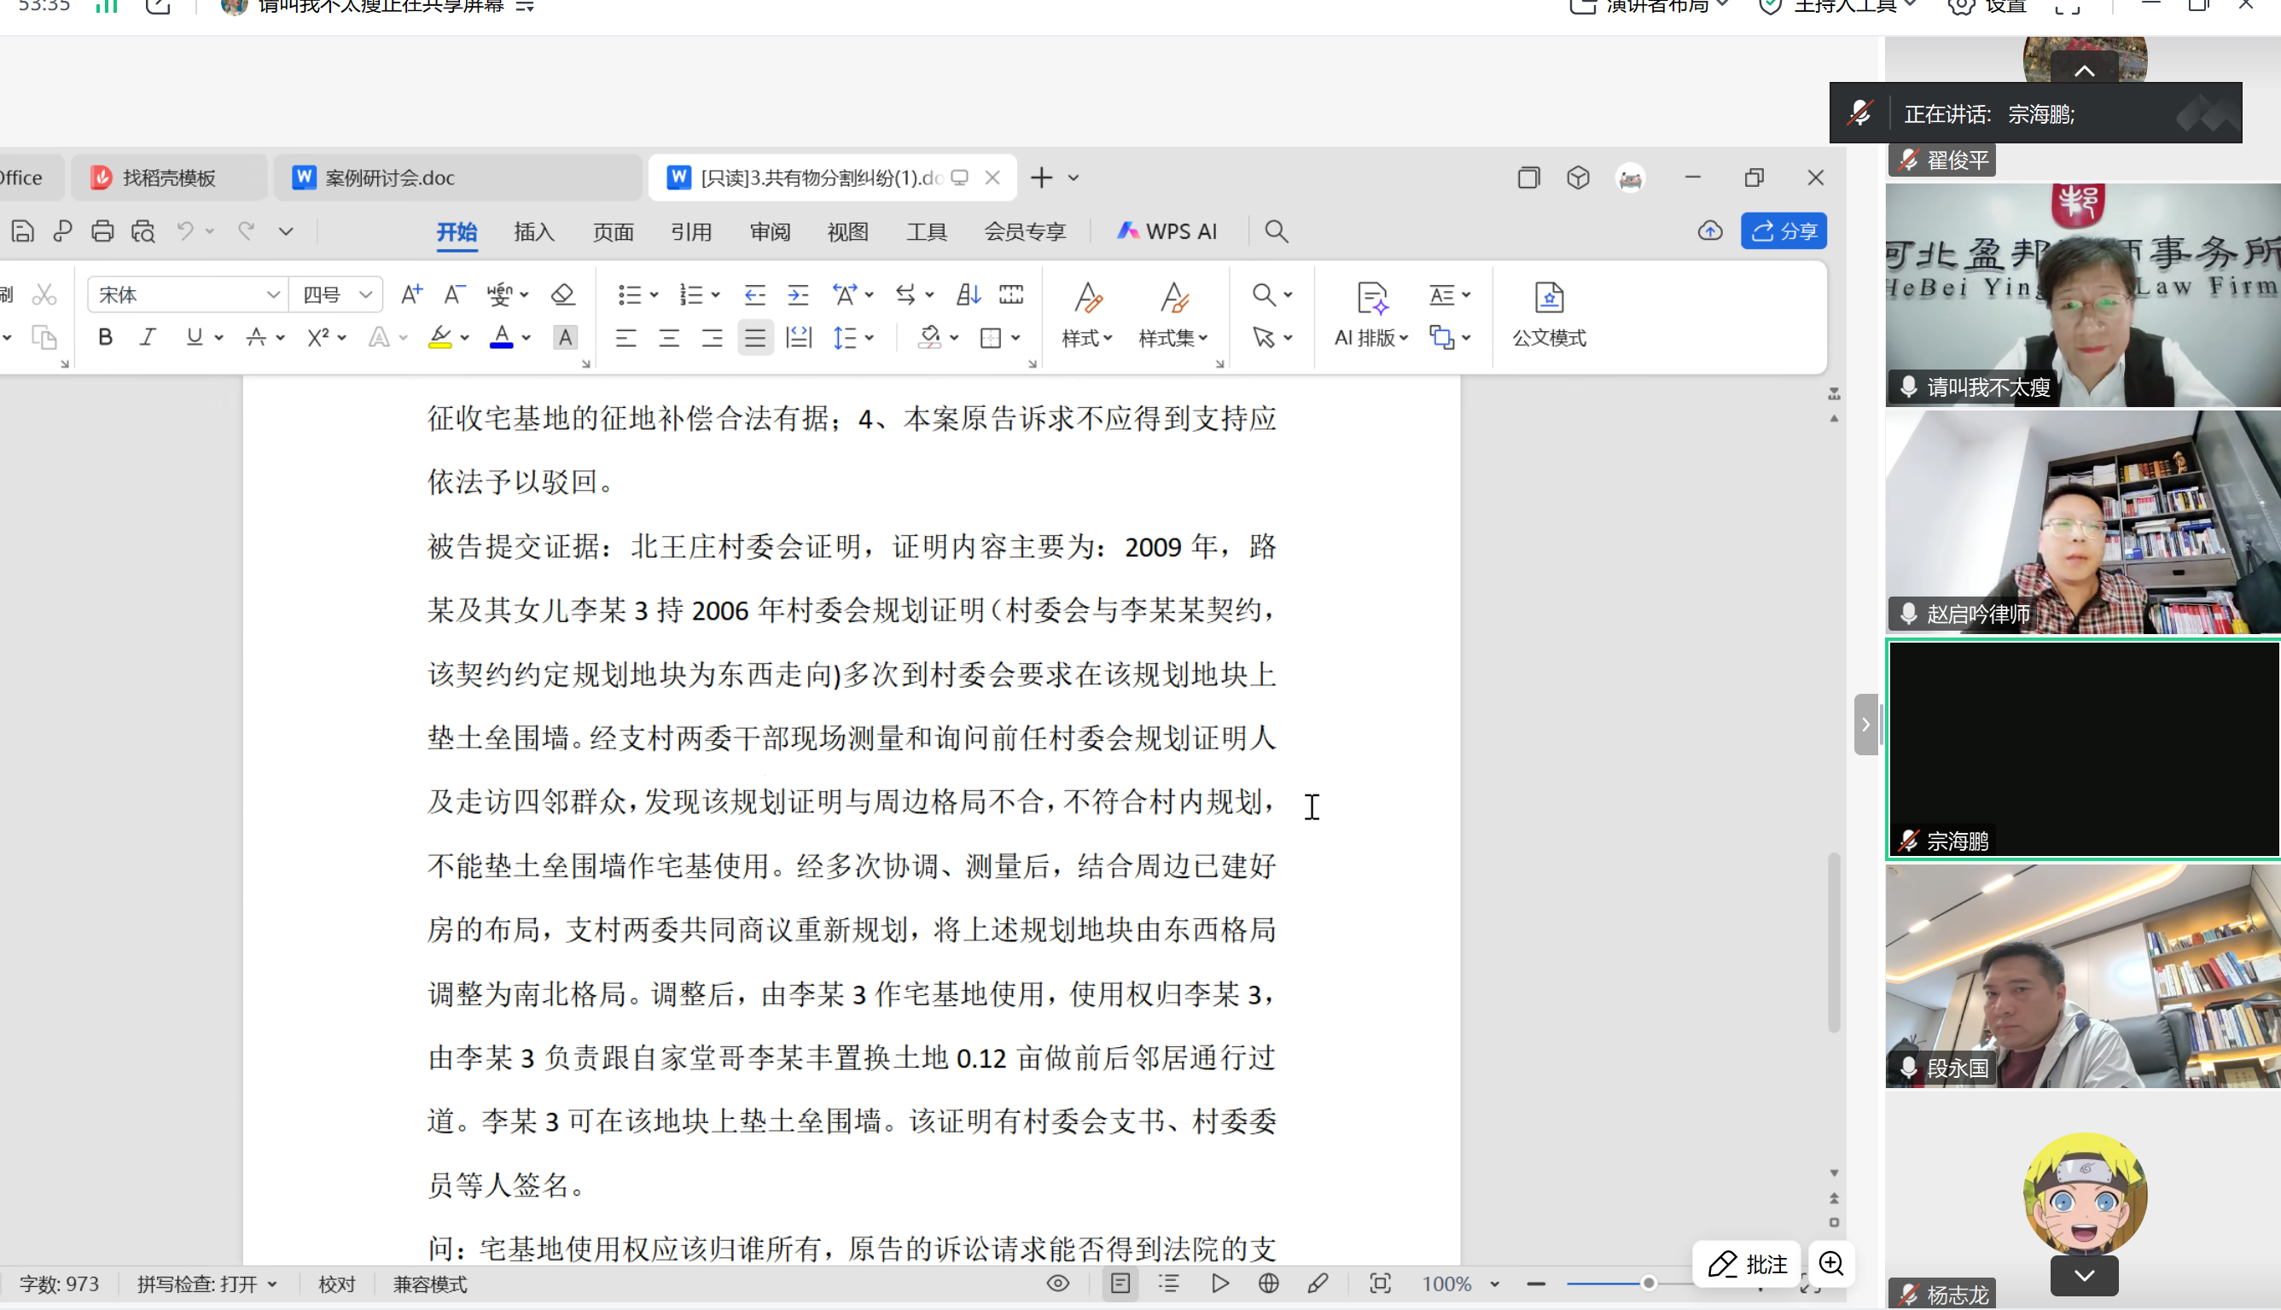Expand the font size 四号 dropdown
Image resolution: width=2281 pixels, height=1310 pixels.
[337, 294]
